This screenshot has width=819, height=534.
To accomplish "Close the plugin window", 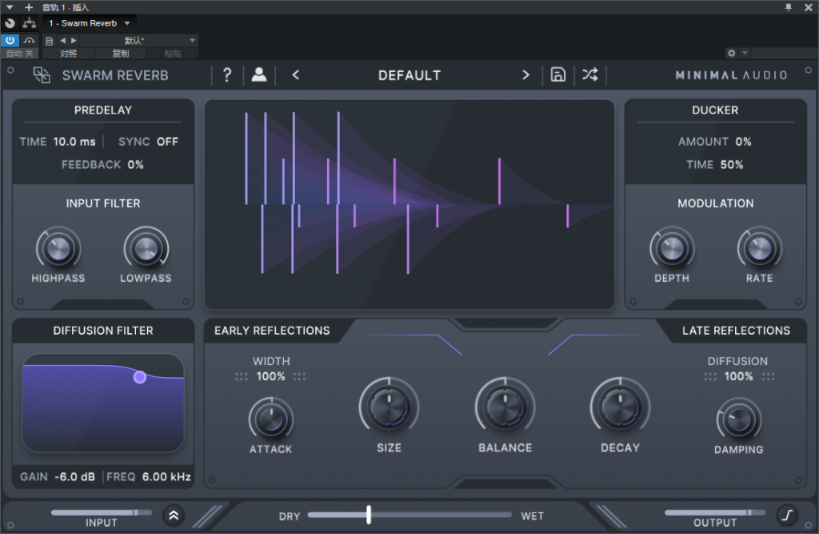I will click(808, 7).
